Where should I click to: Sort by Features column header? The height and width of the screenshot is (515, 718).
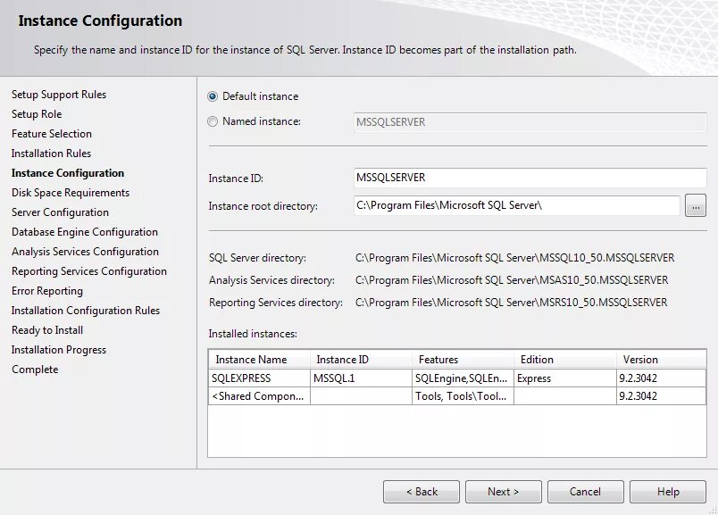[463, 360]
